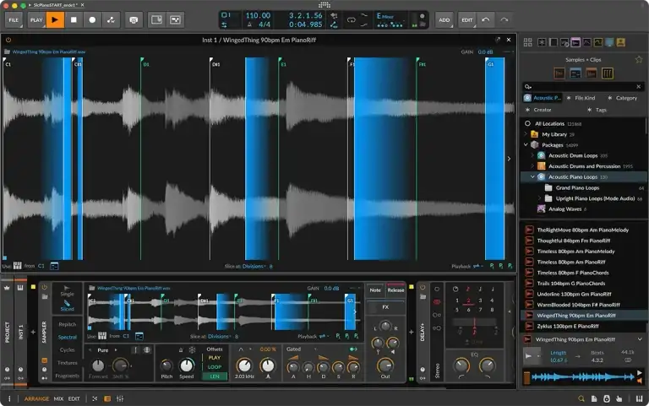Expand Acoustic Drum Loops package
The width and height of the screenshot is (649, 406).
pyautogui.click(x=532, y=155)
